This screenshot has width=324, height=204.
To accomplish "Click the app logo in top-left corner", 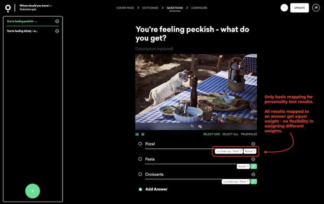I will pos(8,8).
